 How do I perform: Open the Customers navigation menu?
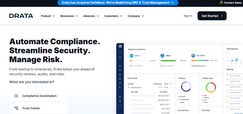pos(113,16)
